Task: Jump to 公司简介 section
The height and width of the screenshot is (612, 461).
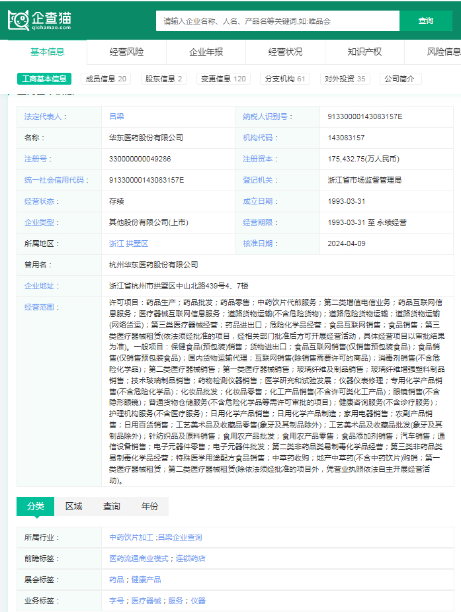Action: [x=399, y=79]
